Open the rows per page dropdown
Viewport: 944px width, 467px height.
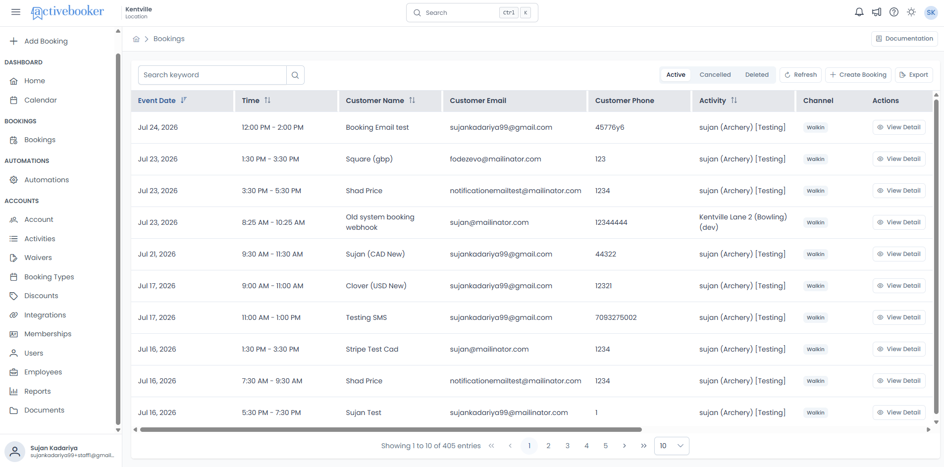click(x=672, y=446)
